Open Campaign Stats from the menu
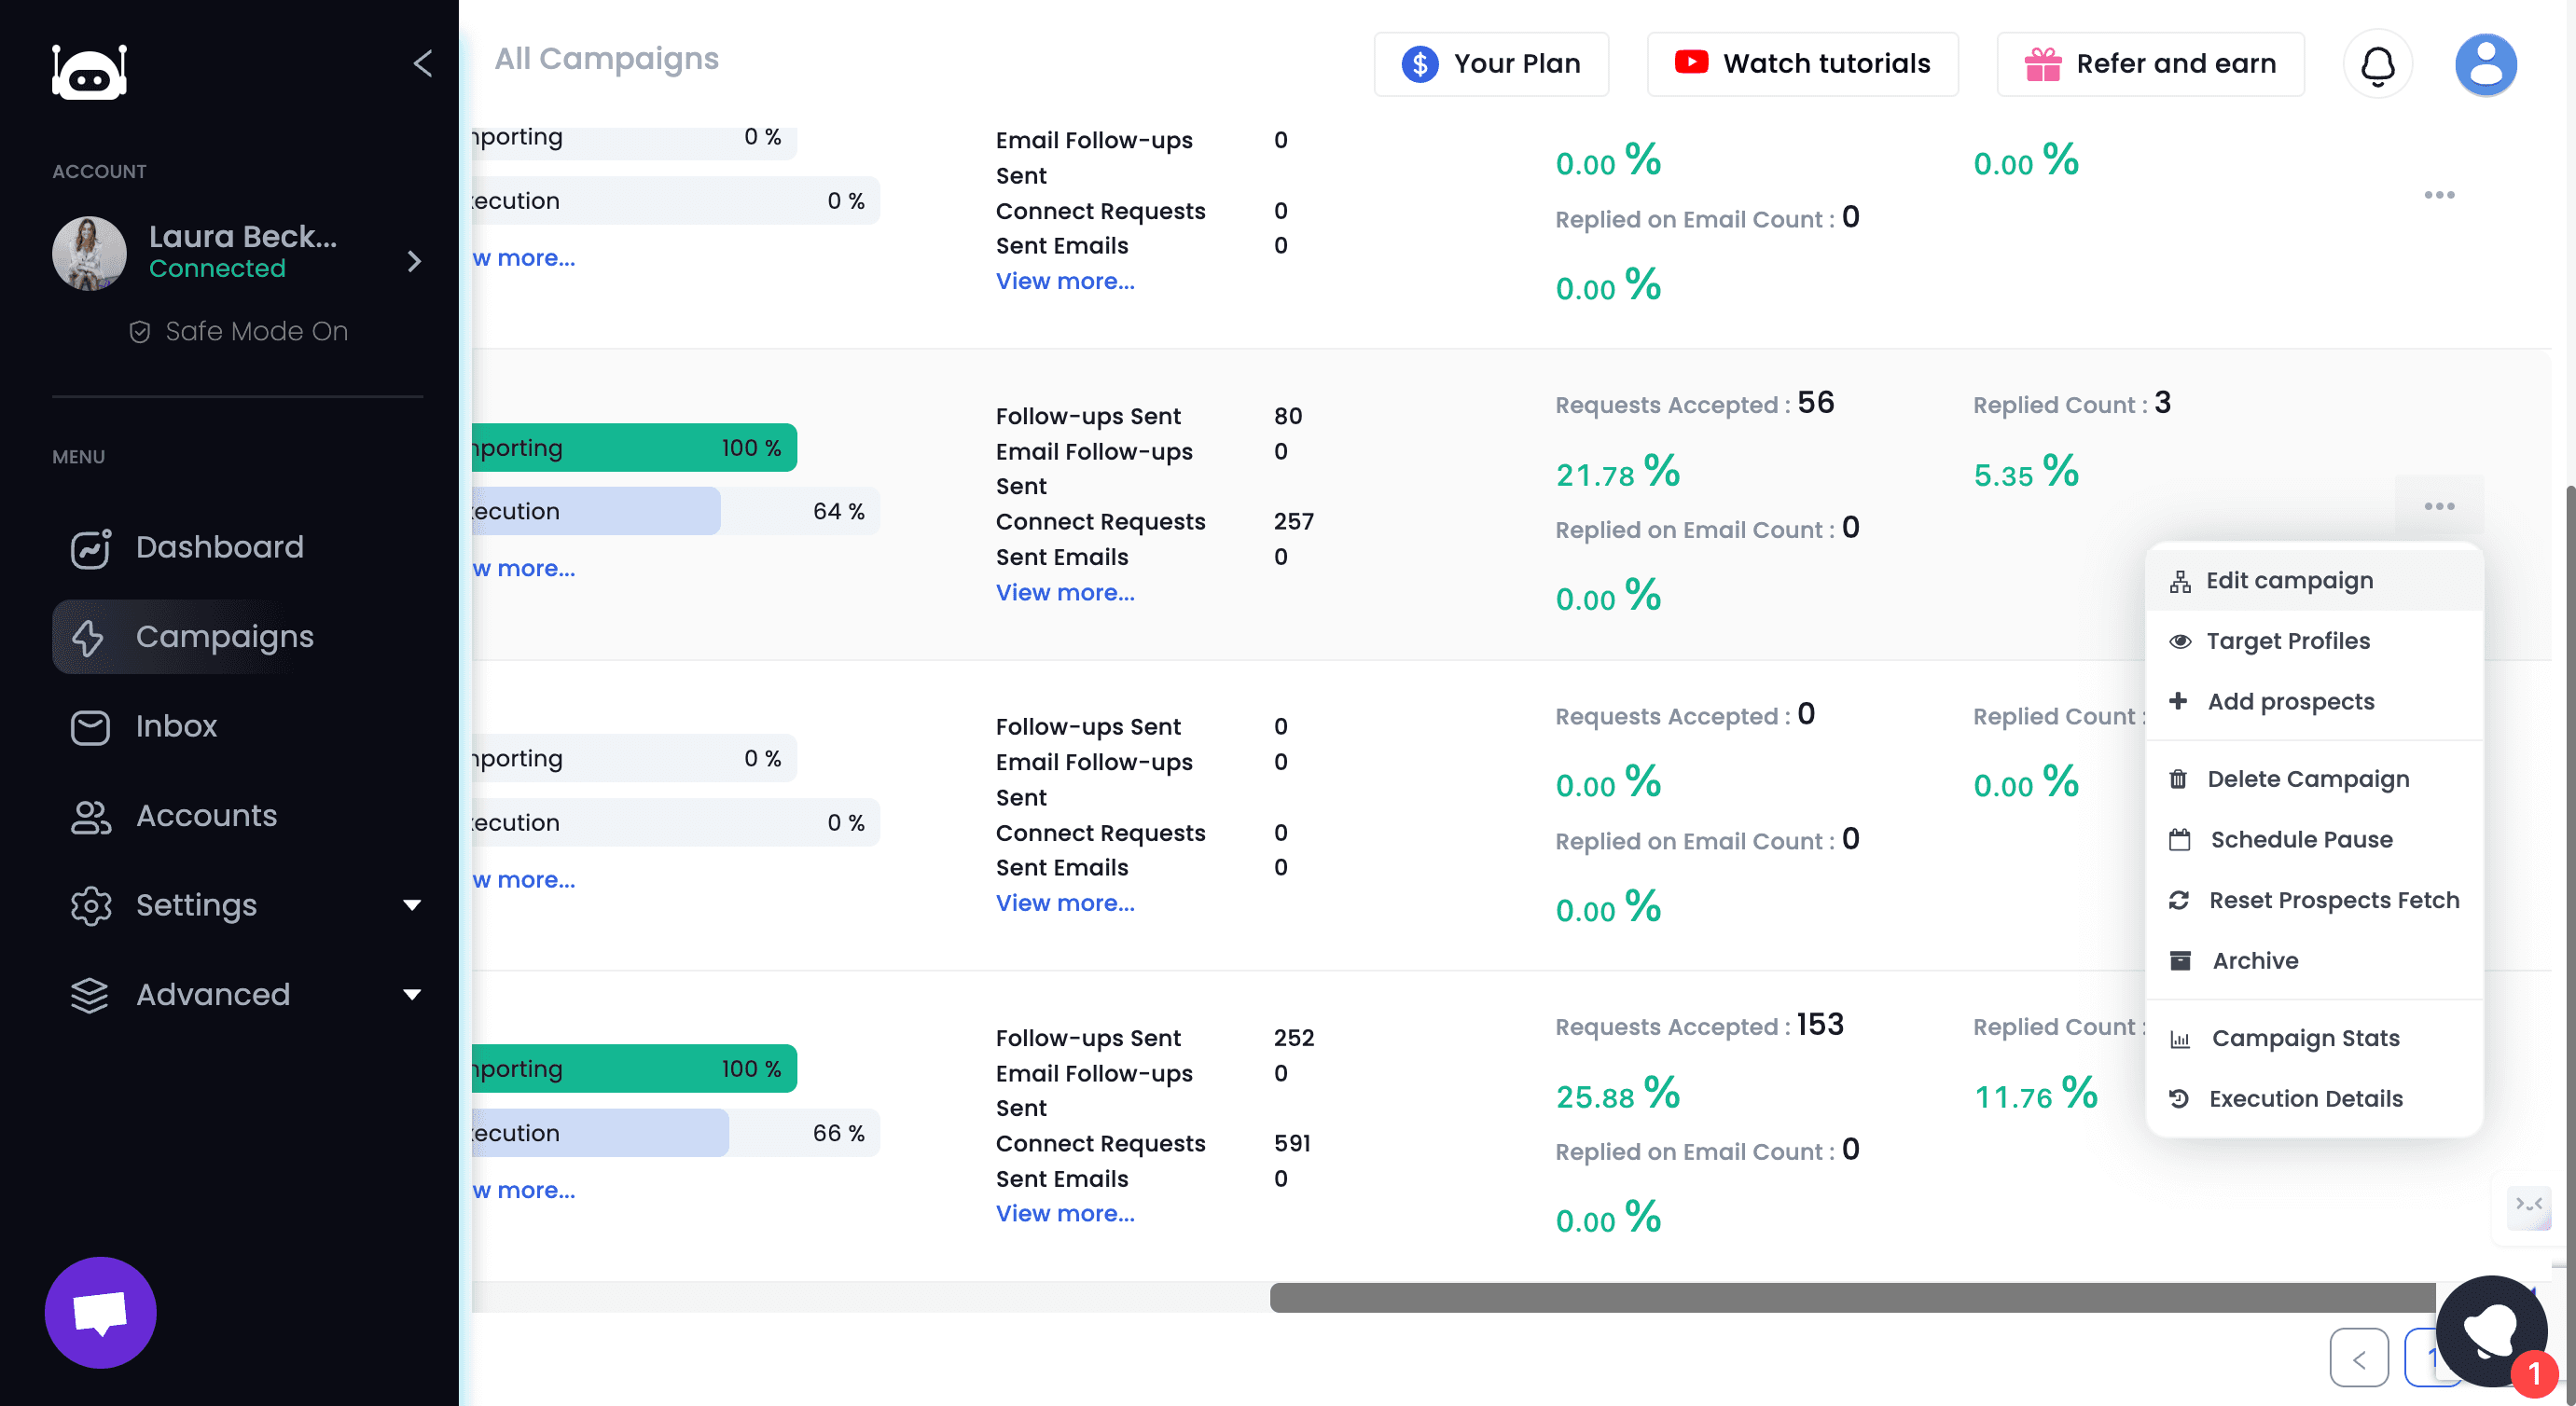Viewport: 2576px width, 1406px height. pos(2313,1039)
